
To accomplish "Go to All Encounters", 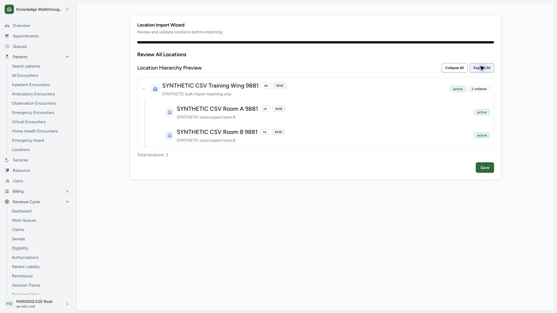I will (25, 75).
